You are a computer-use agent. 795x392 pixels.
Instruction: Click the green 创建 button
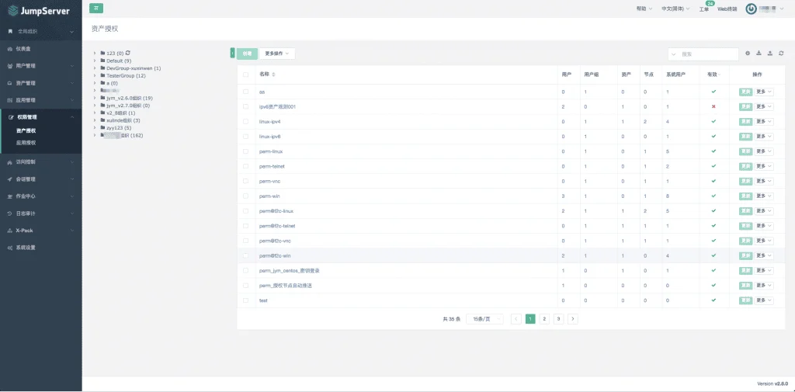247,54
